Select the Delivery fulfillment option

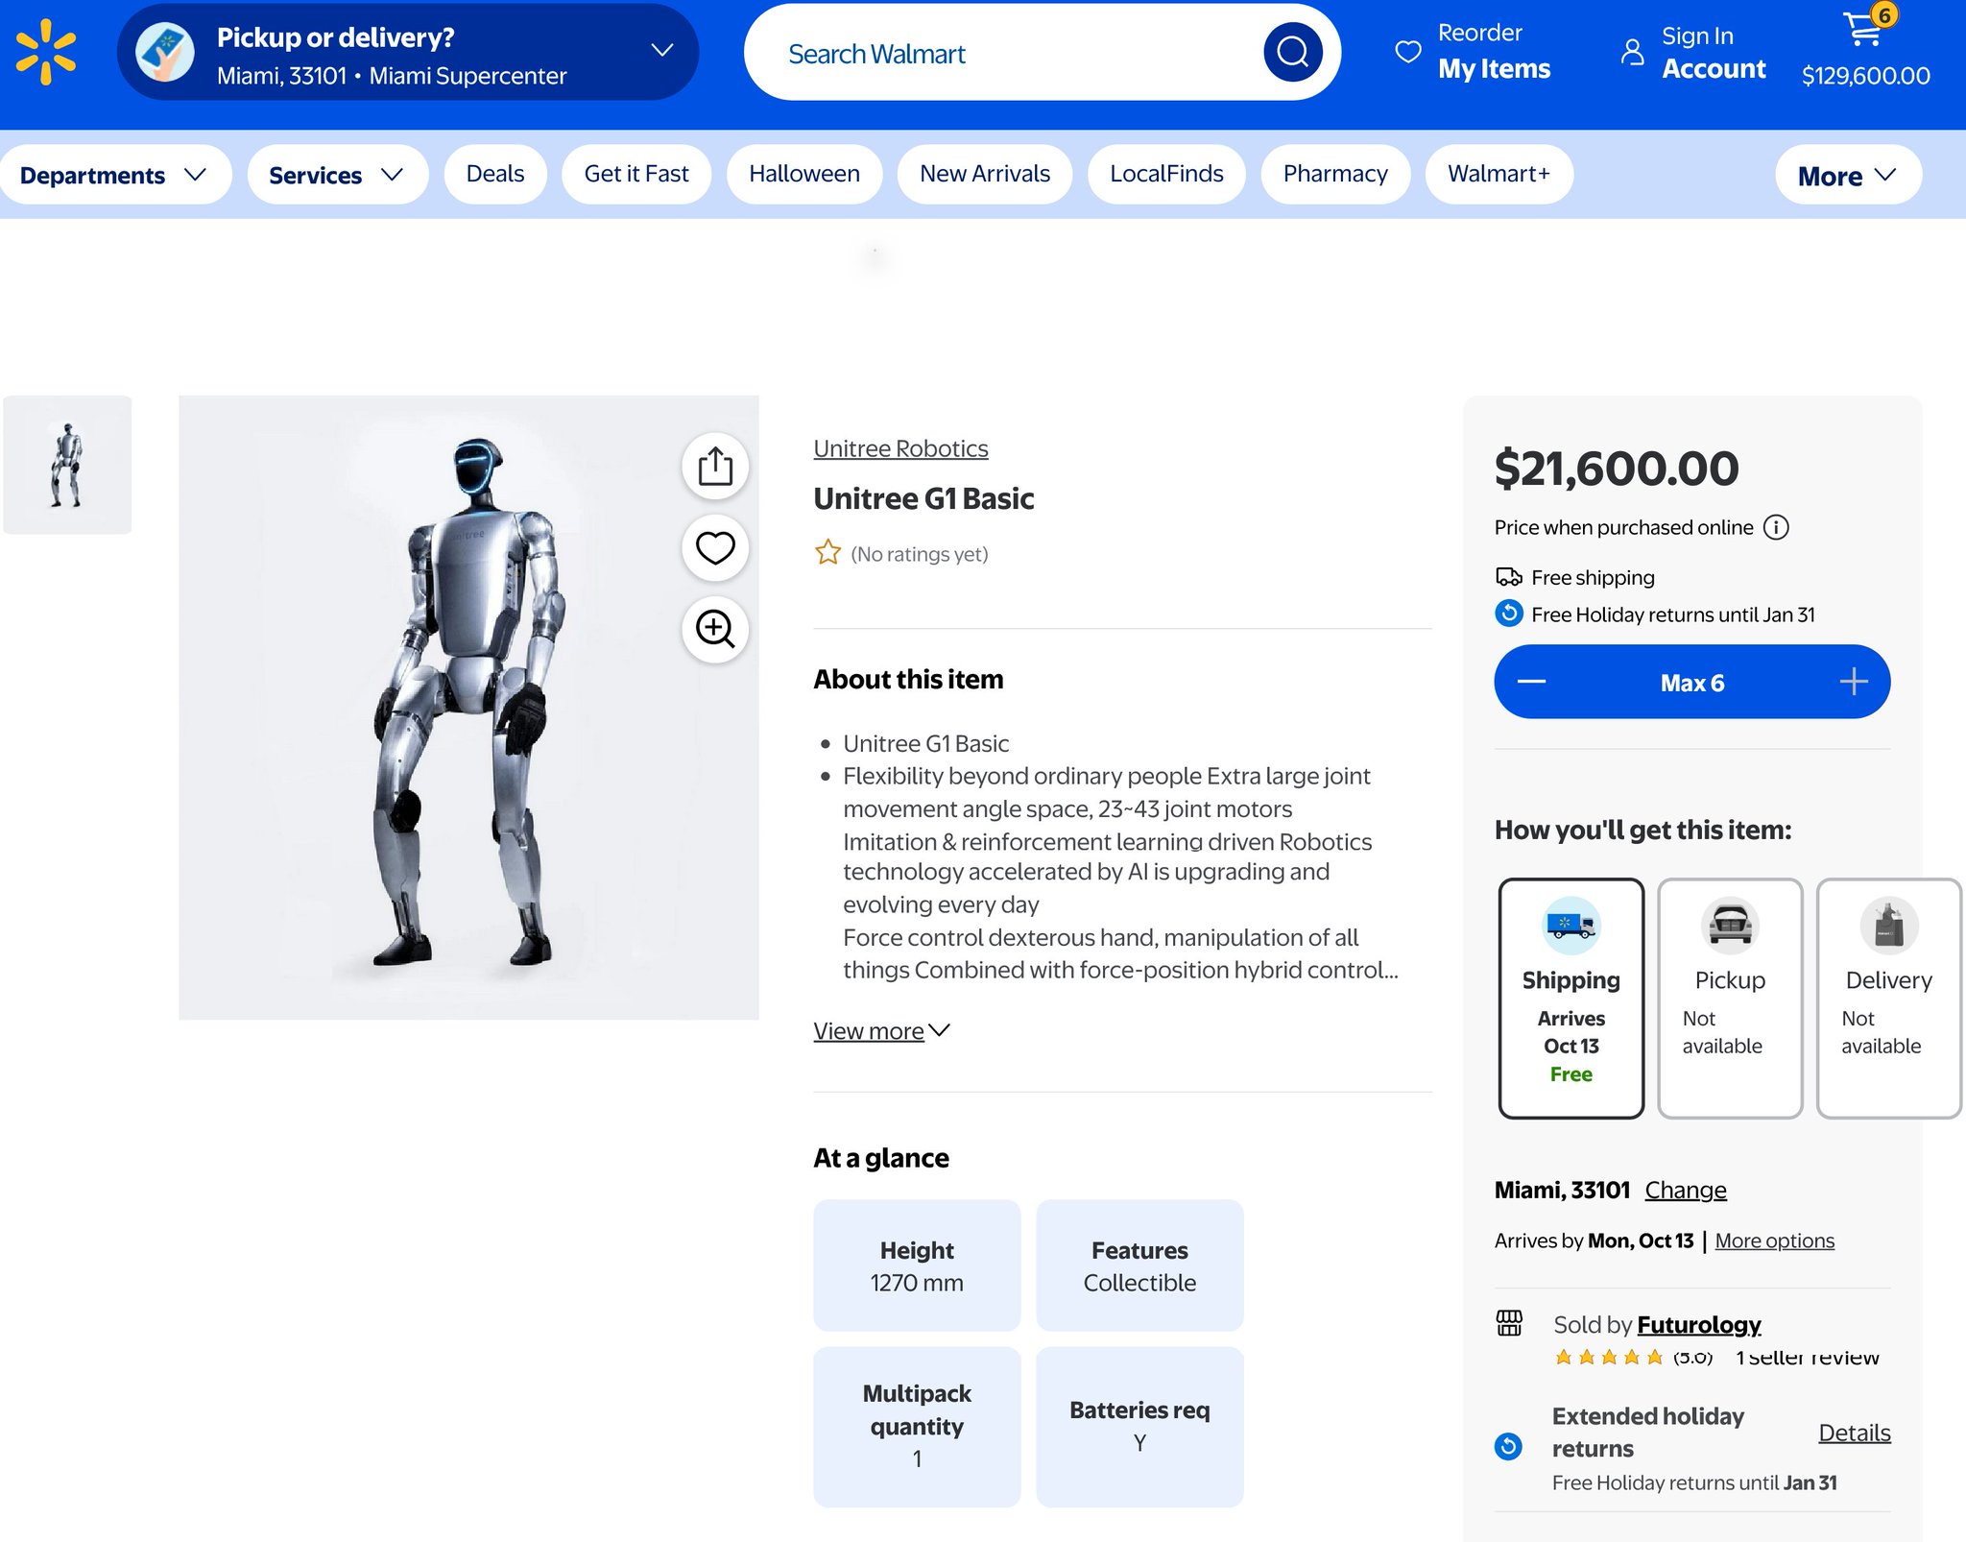point(1887,998)
